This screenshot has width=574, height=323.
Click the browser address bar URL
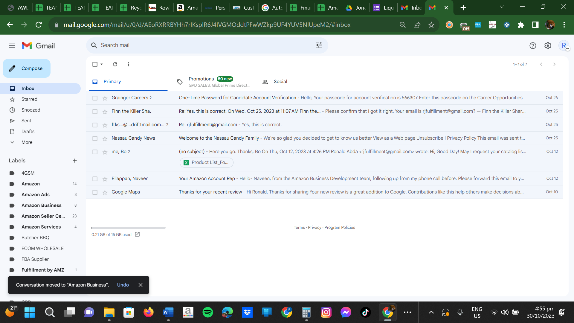(207, 25)
